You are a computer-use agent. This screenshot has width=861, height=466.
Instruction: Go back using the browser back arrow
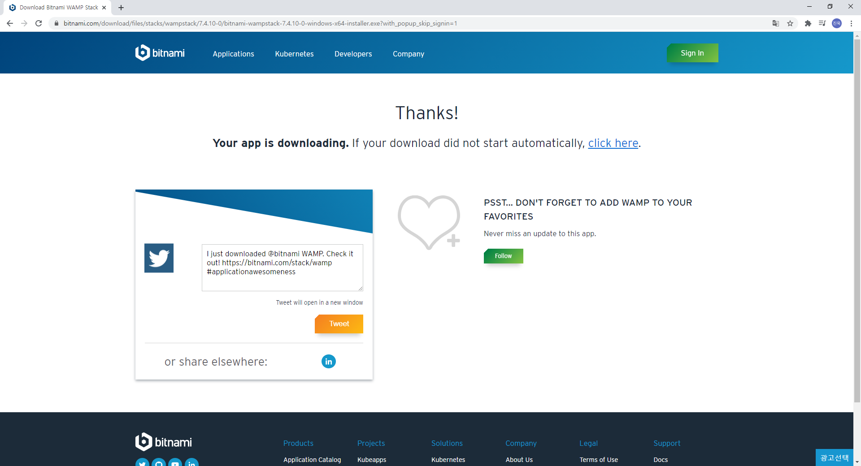pyautogui.click(x=10, y=23)
